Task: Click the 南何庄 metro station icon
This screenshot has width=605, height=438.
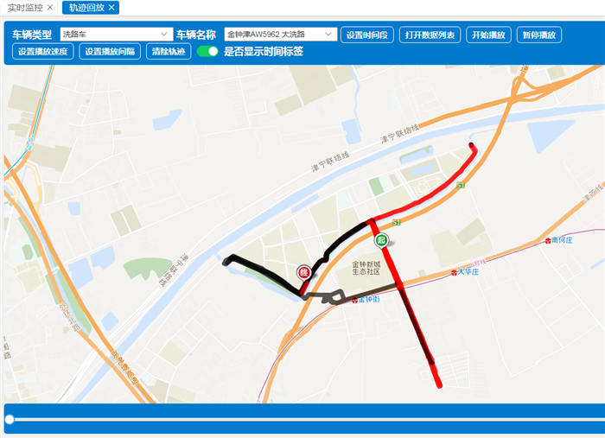Action: point(548,240)
